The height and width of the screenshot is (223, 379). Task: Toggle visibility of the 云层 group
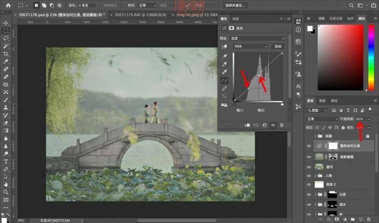pos(309,194)
